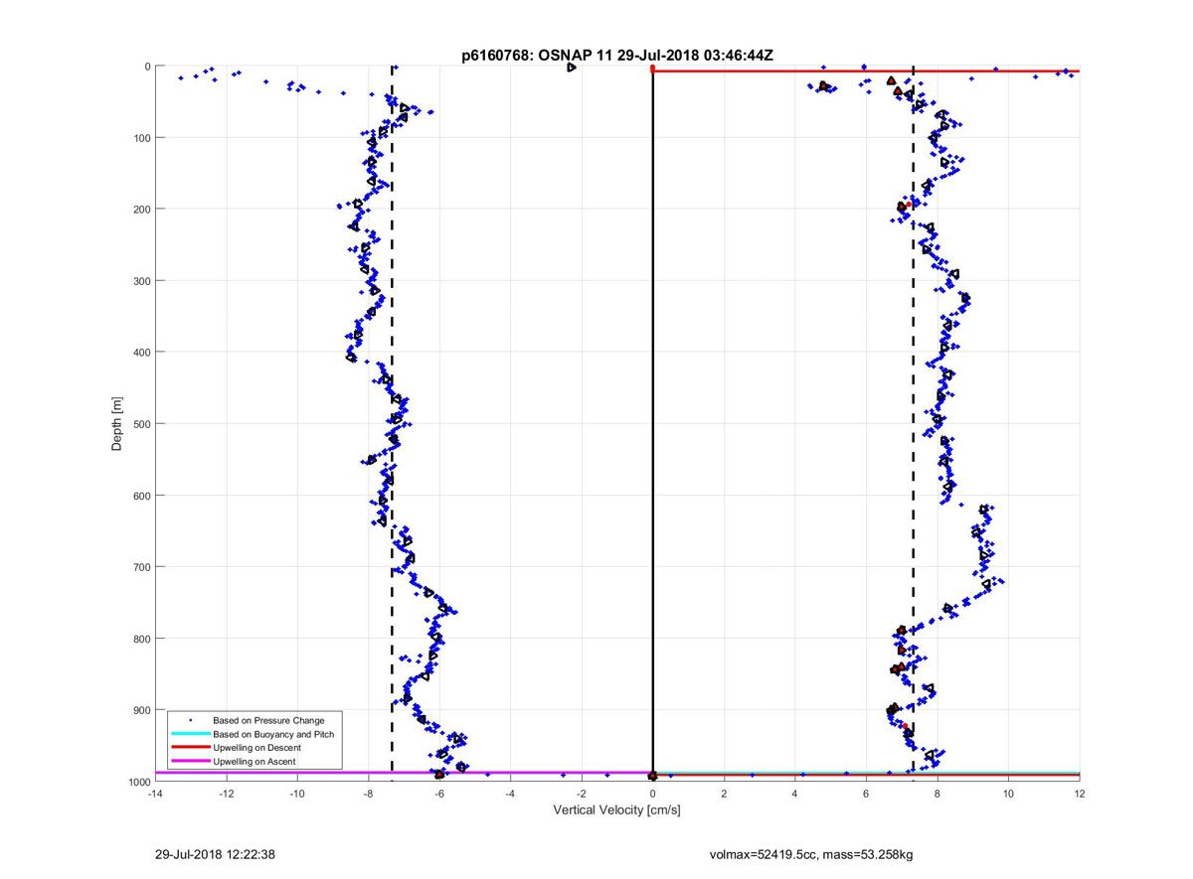The width and height of the screenshot is (1193, 879).
Task: Click x-axis tick label 10
Action: (x=1008, y=794)
